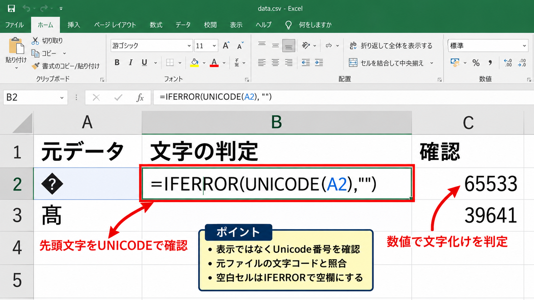The height and width of the screenshot is (300, 534).
Task: Increase the indent
Action: pyautogui.click(x=319, y=62)
